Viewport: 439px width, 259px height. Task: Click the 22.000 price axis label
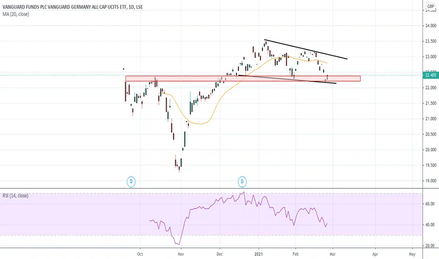[x=431, y=88]
